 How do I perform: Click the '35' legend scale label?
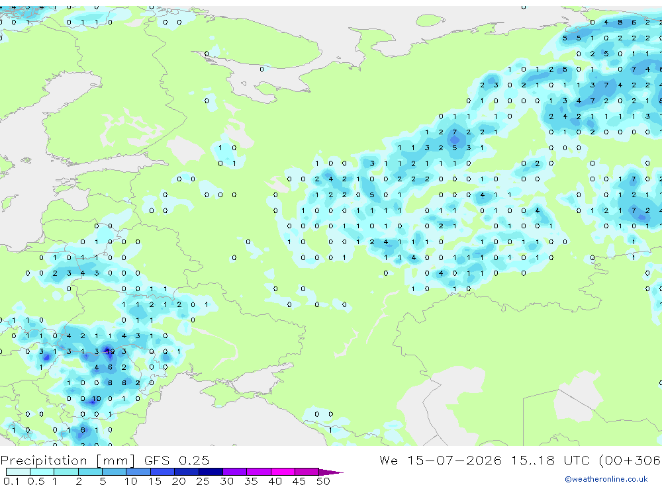click(251, 481)
